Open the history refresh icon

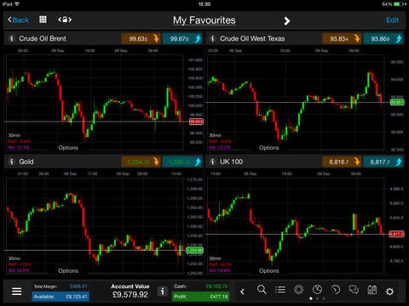[x=336, y=290]
